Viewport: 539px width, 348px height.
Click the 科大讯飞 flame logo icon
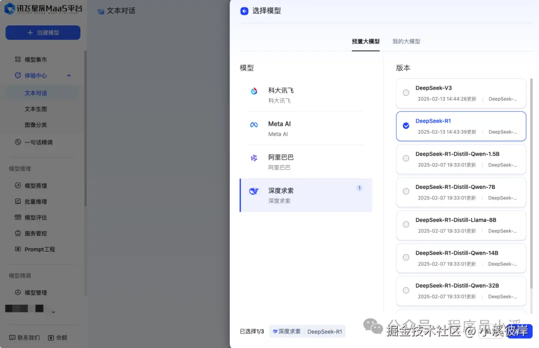pyautogui.click(x=254, y=91)
